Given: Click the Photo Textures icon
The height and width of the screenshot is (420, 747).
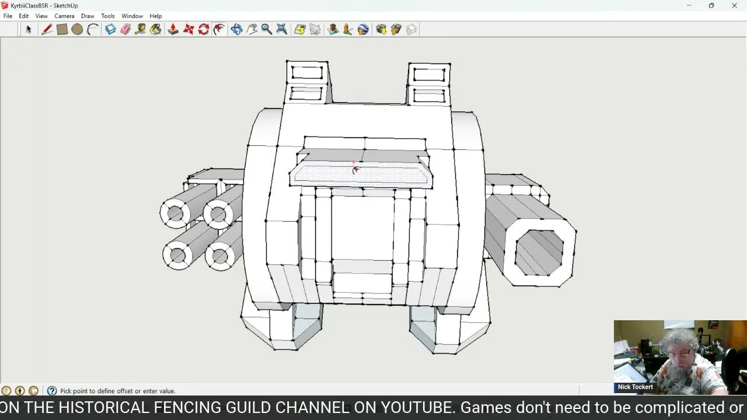Looking at the screenshot, I should coord(348,29).
